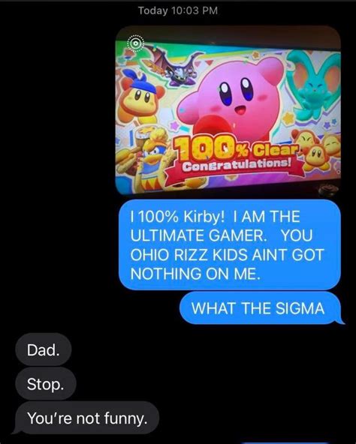This screenshot has height=444, width=356.
Task: Tap the Live Photo icon on image
Action: click(x=136, y=43)
